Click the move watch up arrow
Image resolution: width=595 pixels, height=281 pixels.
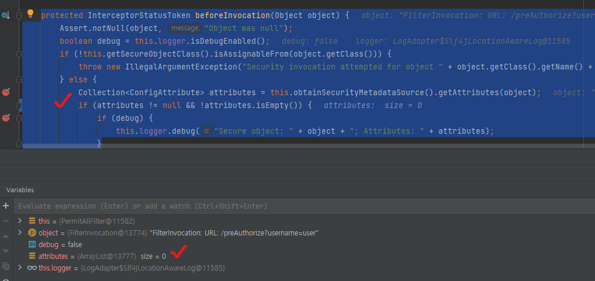(6, 236)
